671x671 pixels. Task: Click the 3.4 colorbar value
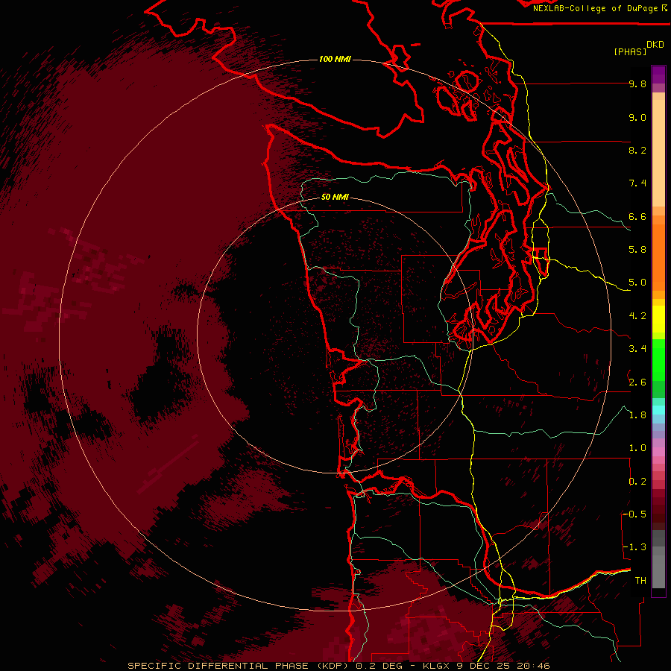point(637,349)
